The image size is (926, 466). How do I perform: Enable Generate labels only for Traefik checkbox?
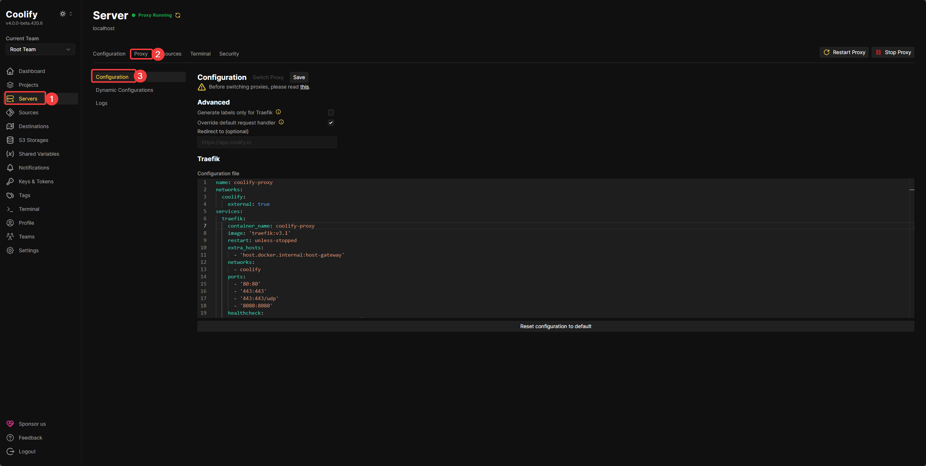click(x=331, y=113)
